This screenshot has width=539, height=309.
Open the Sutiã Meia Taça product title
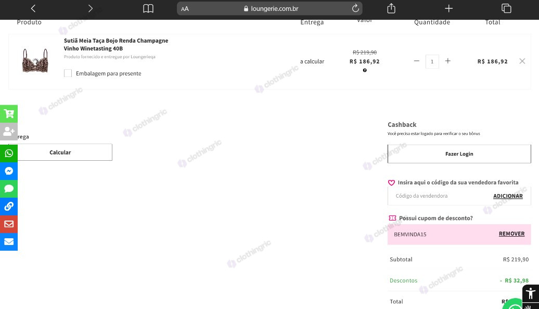click(x=116, y=44)
